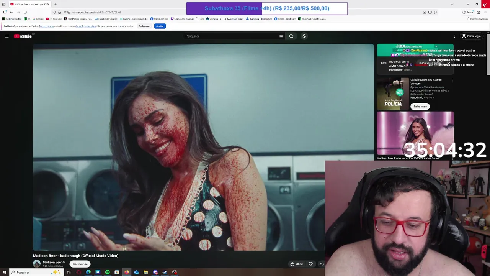Open Marathon Timer bookmark
Screen dimensions: 490x276
click(234, 19)
